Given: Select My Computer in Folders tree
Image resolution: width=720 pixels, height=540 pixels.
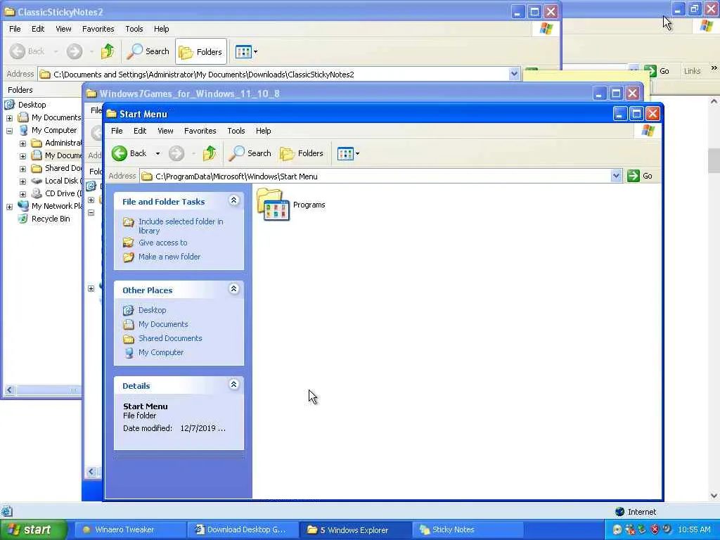Looking at the screenshot, I should click(x=53, y=130).
